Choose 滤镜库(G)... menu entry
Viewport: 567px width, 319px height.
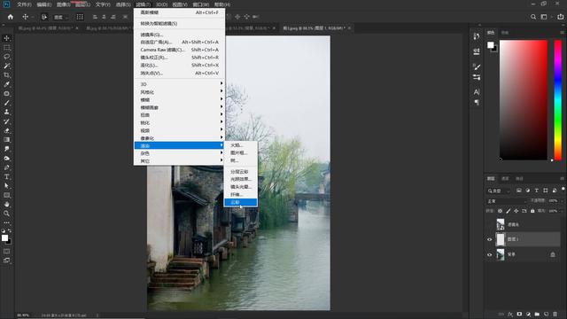click(179, 35)
